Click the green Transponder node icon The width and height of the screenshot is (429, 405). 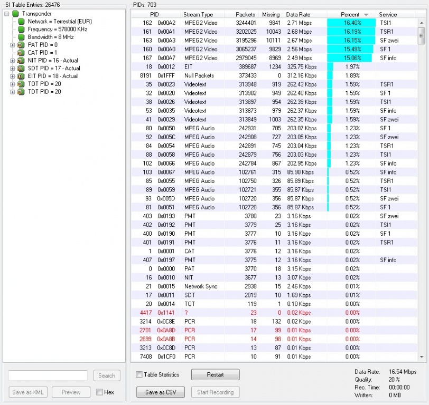pyautogui.click(x=15, y=13)
